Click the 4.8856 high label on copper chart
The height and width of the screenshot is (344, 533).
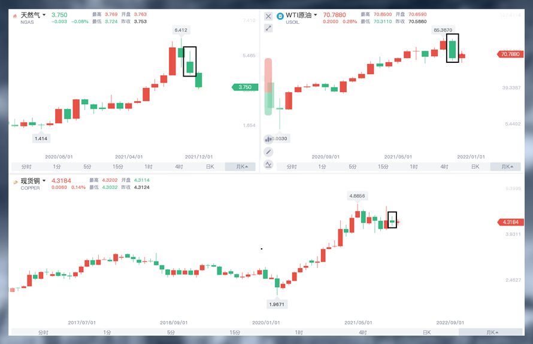pyautogui.click(x=357, y=196)
